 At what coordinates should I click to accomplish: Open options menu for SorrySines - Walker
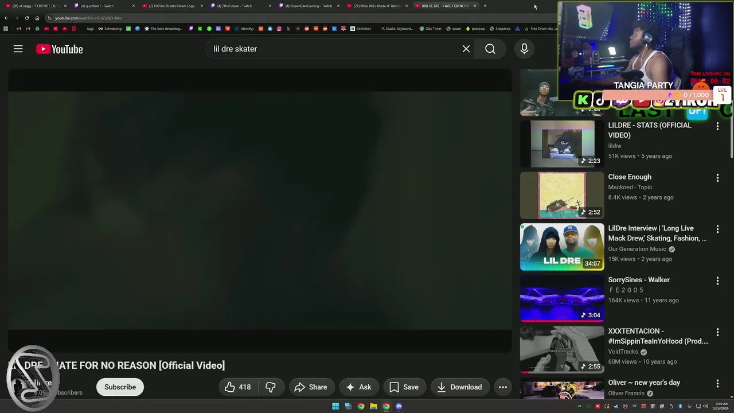click(x=717, y=280)
